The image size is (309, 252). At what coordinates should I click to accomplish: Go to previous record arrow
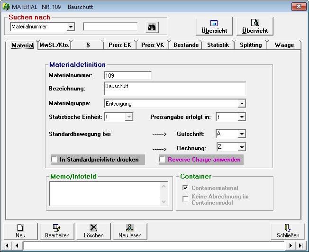[17, 245]
